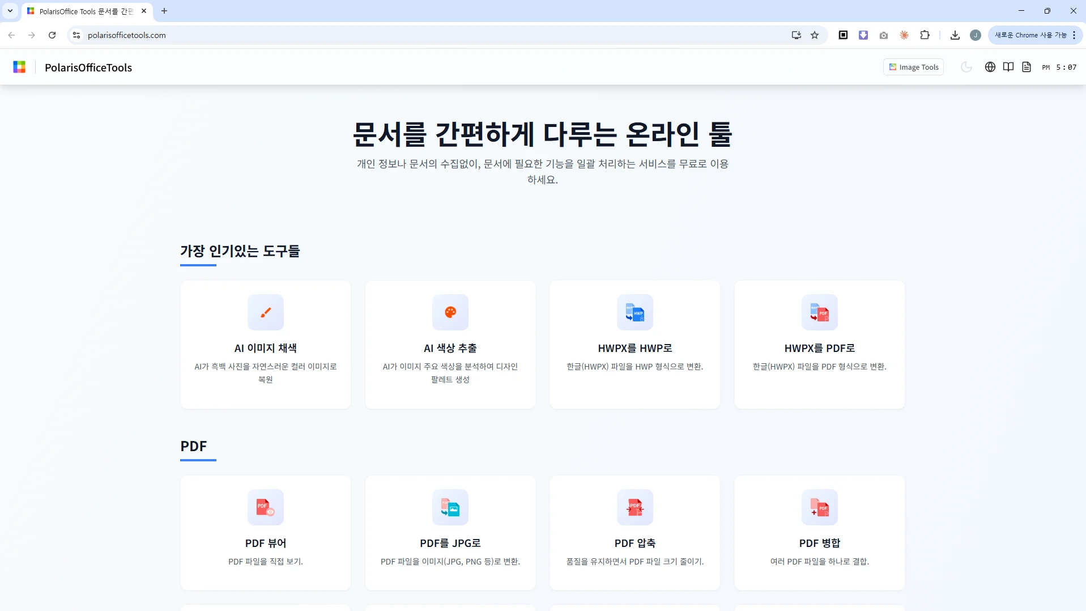Open the HWPX를 PDF로 card title
This screenshot has height=611, width=1086.
pyautogui.click(x=820, y=348)
